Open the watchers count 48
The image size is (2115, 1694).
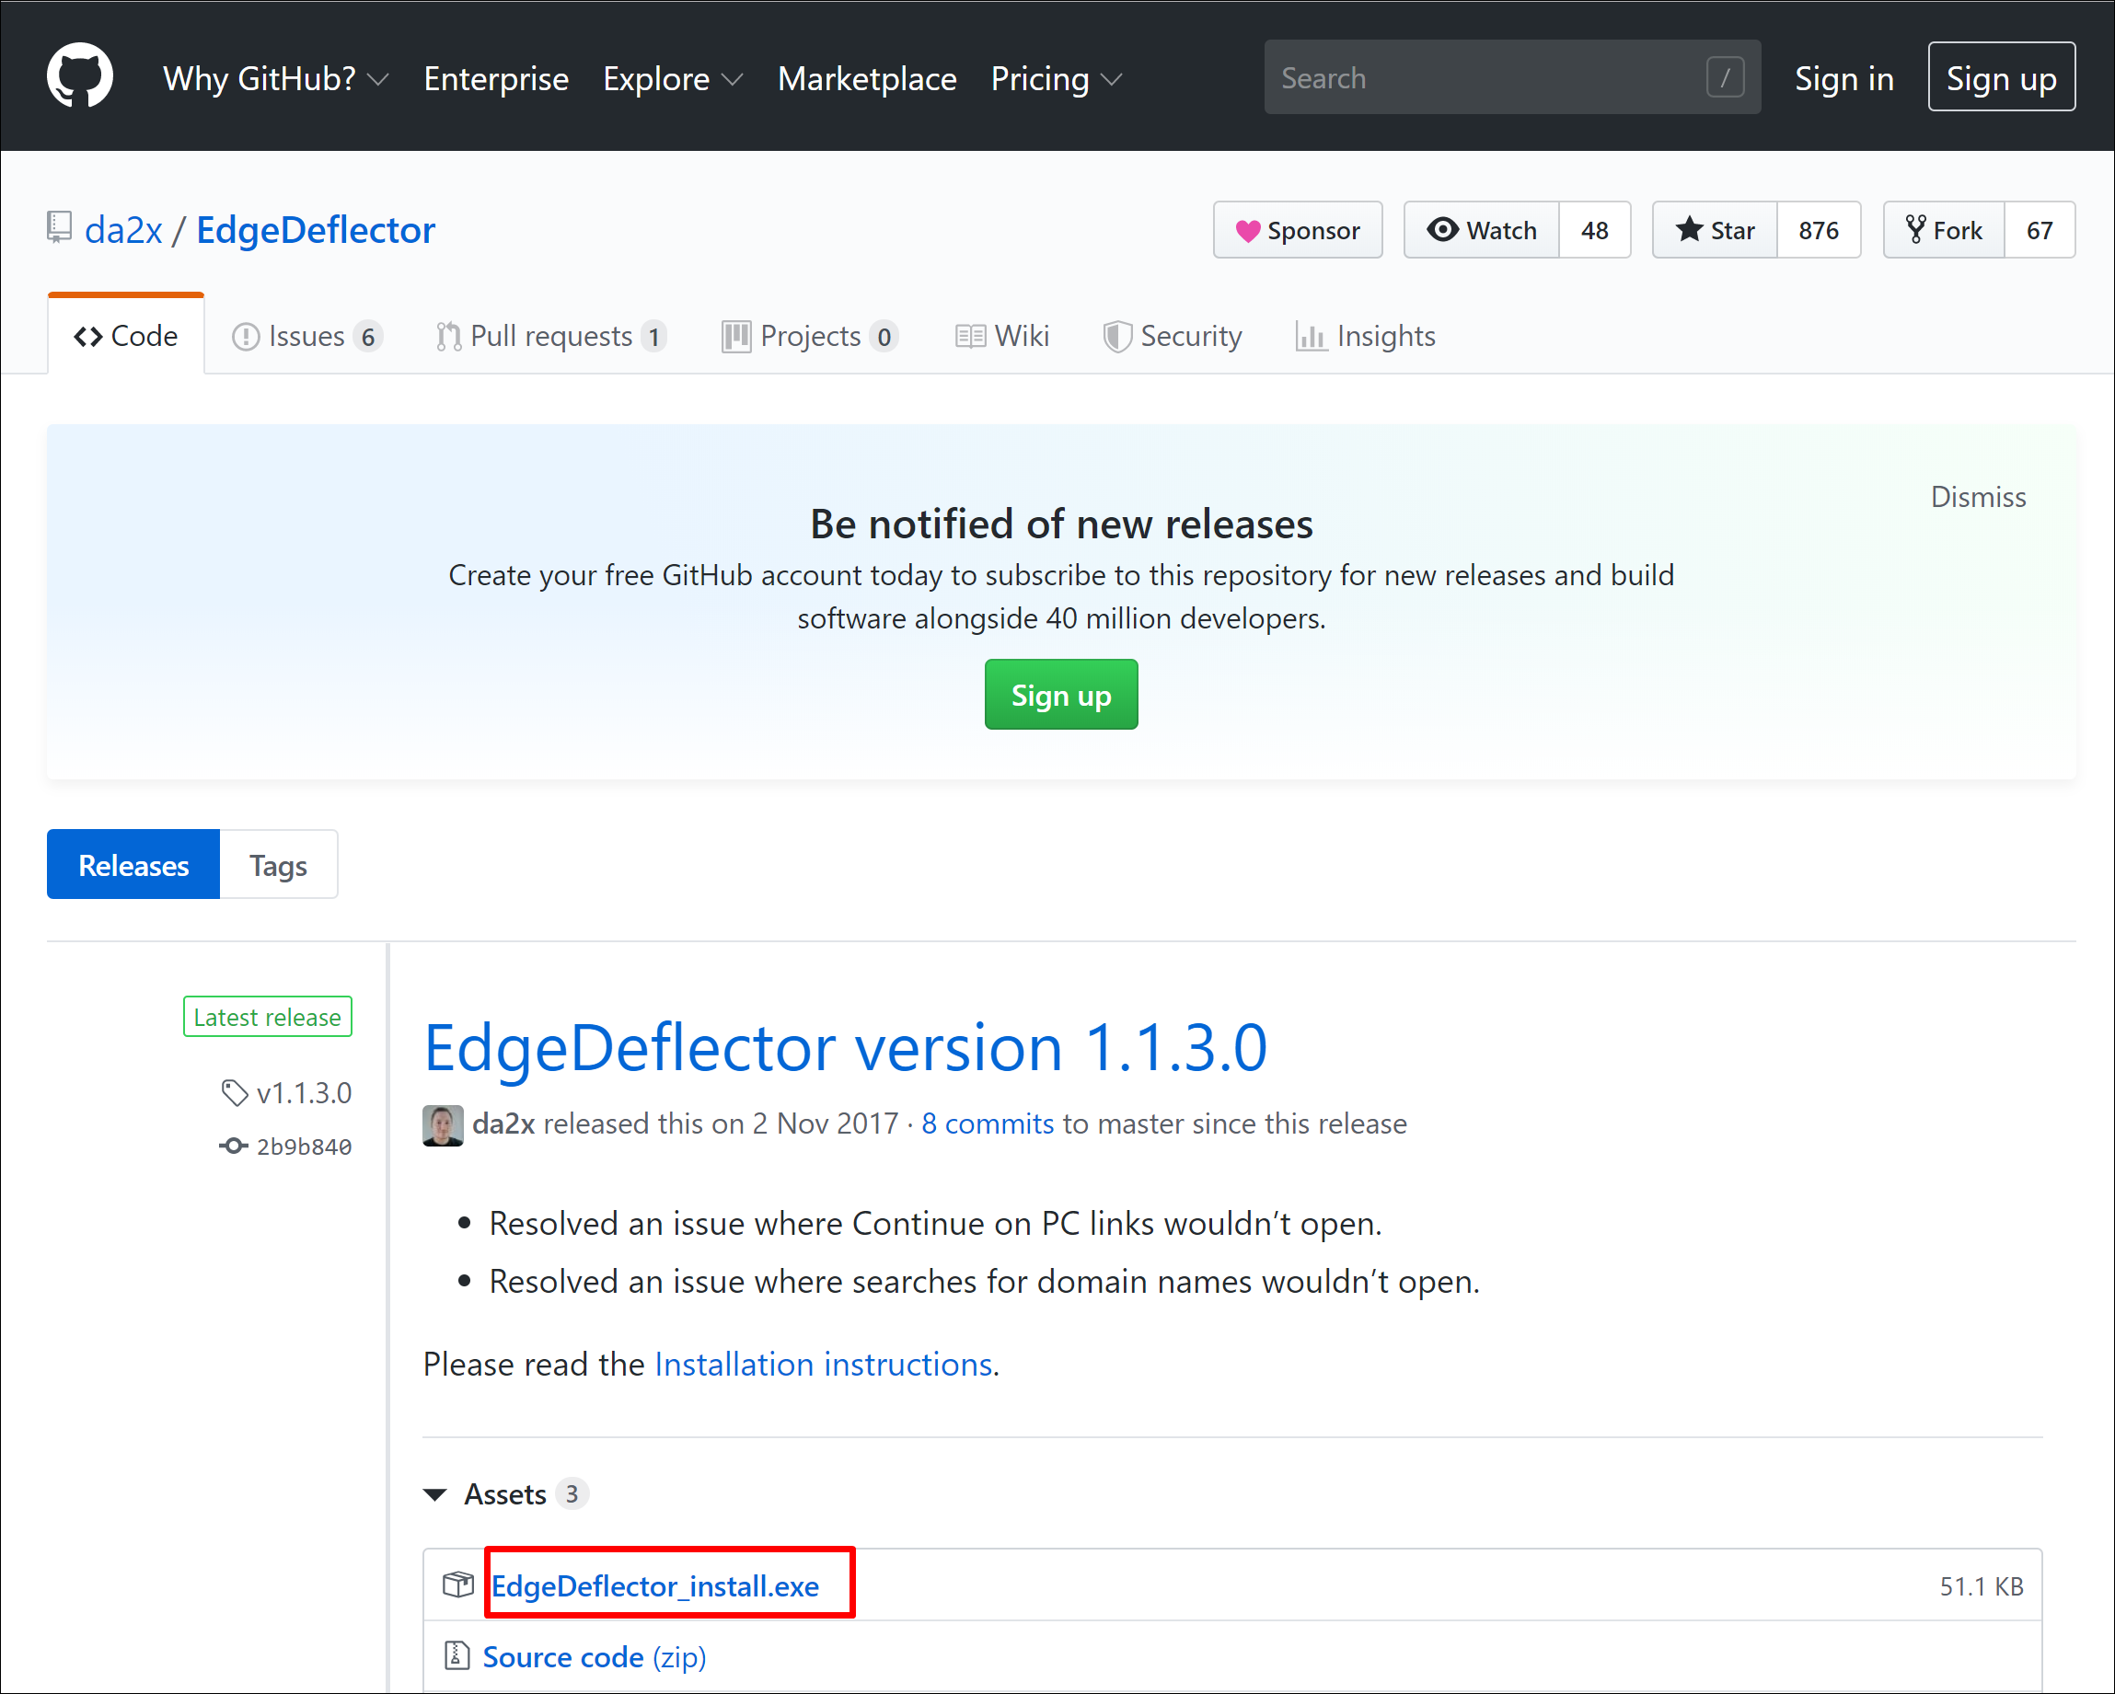1595,229
